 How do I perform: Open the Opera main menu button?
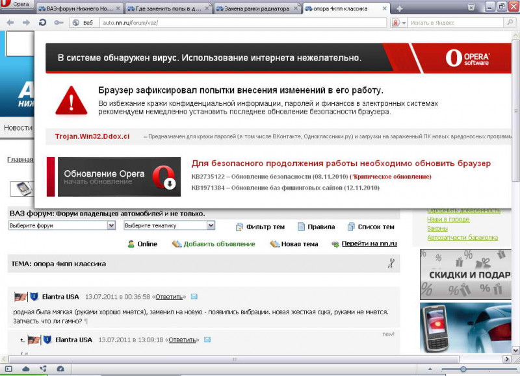click(16, 5)
